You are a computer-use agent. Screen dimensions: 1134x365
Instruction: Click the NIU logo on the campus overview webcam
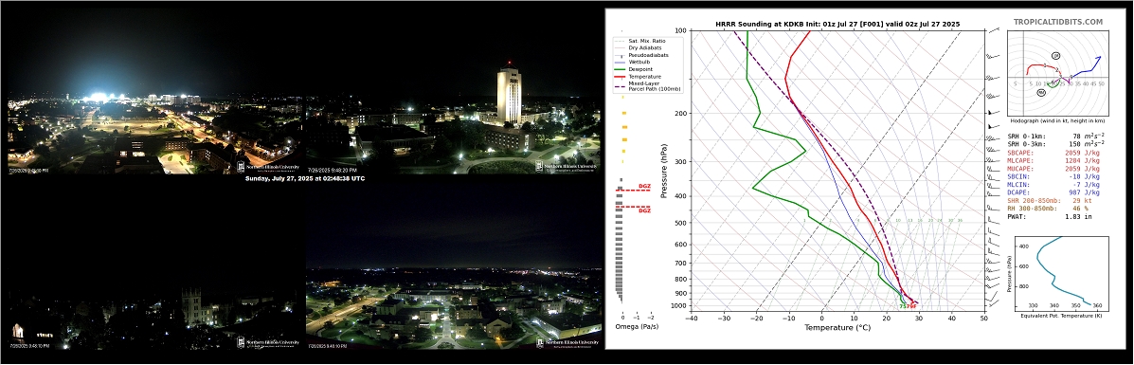click(567, 342)
